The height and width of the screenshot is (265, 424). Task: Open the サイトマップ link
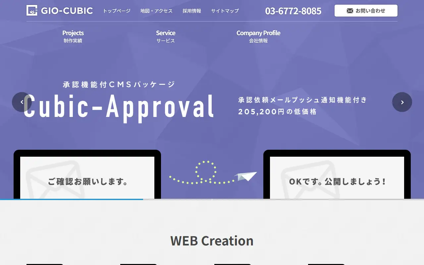pyautogui.click(x=225, y=11)
